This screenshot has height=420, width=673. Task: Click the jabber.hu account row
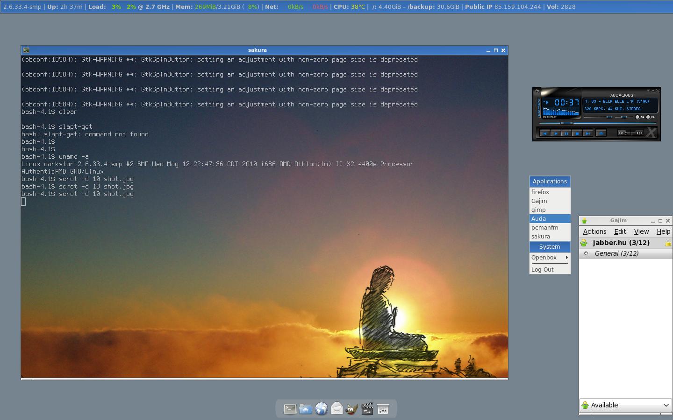[626, 243]
